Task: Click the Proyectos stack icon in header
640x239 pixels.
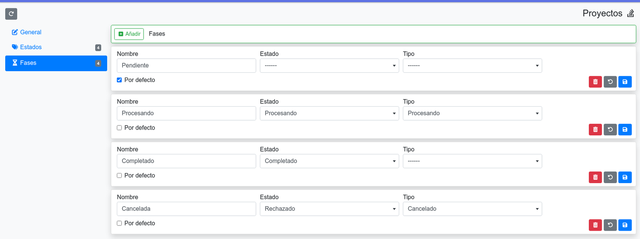Action: [631, 13]
